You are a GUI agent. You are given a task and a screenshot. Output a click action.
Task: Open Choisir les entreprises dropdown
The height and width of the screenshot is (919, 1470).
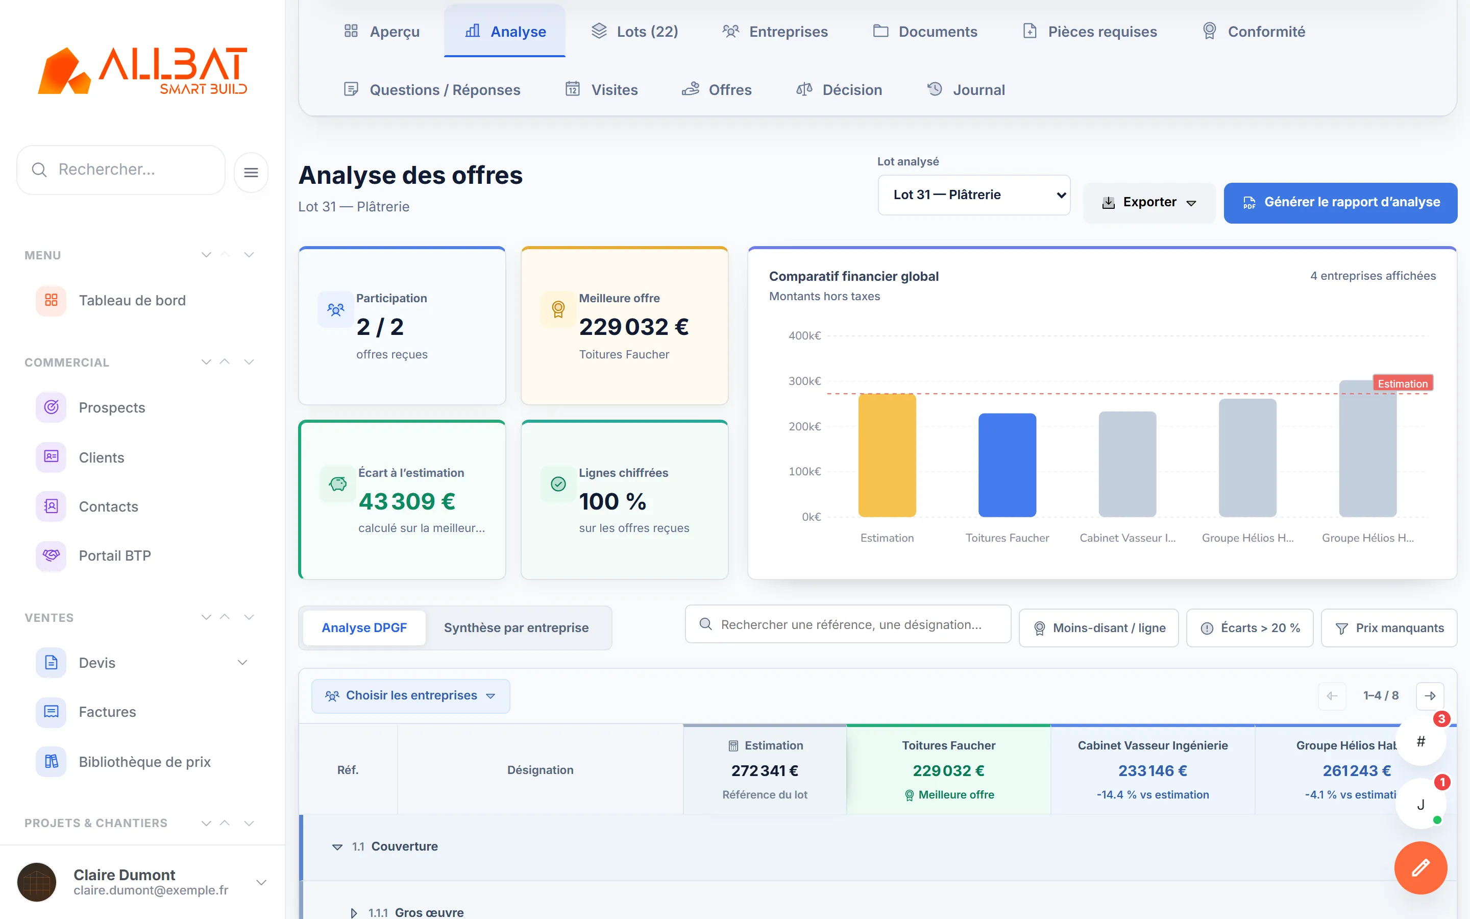pyautogui.click(x=410, y=695)
